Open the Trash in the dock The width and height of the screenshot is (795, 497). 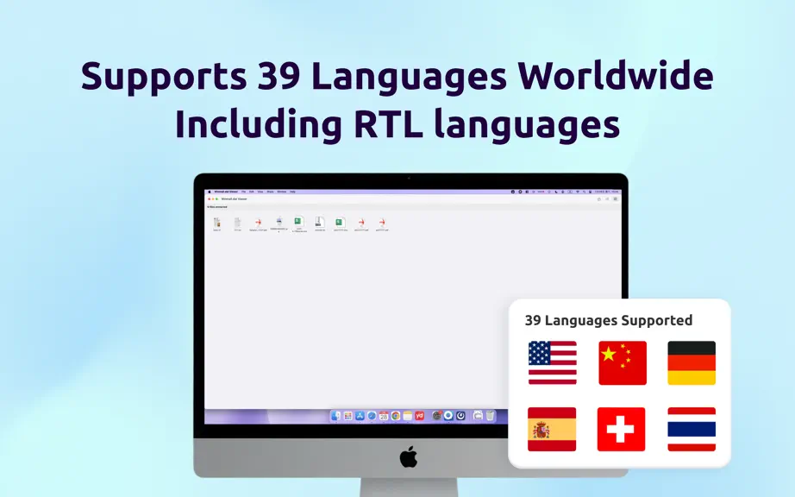tap(490, 416)
